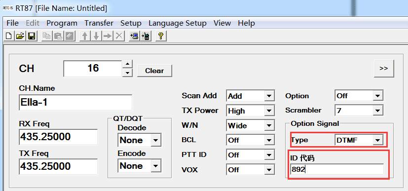The width and height of the screenshot is (408, 191).
Task: Write to radio toolbar icon
Action: click(146, 36)
